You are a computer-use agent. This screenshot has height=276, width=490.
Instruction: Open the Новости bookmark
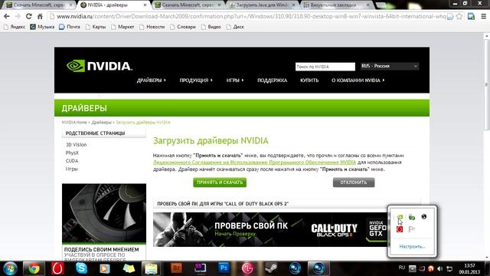(152, 27)
